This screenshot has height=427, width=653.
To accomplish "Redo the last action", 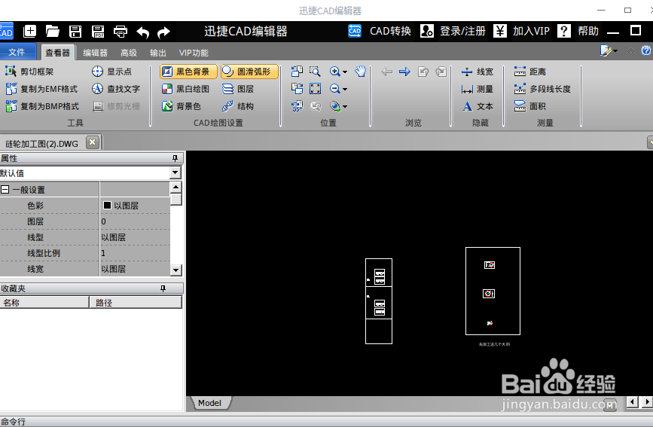I will pyautogui.click(x=163, y=32).
